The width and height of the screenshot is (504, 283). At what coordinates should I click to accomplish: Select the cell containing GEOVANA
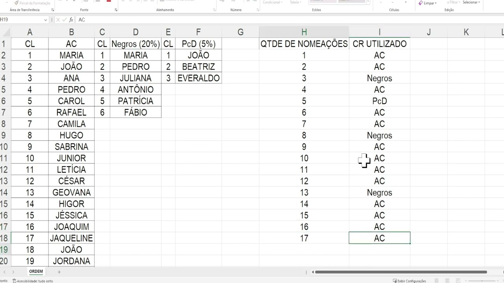coord(71,192)
